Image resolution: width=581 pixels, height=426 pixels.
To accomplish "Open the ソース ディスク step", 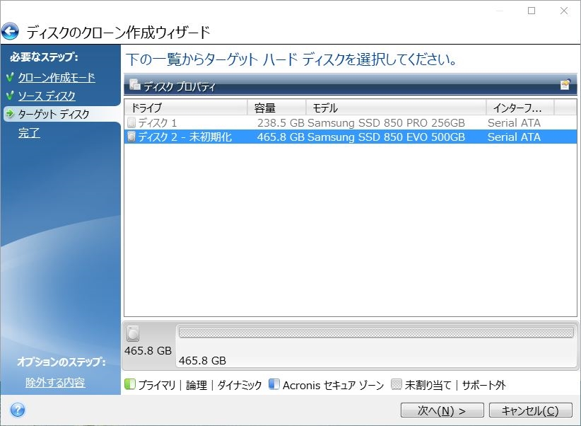I will tap(47, 96).
